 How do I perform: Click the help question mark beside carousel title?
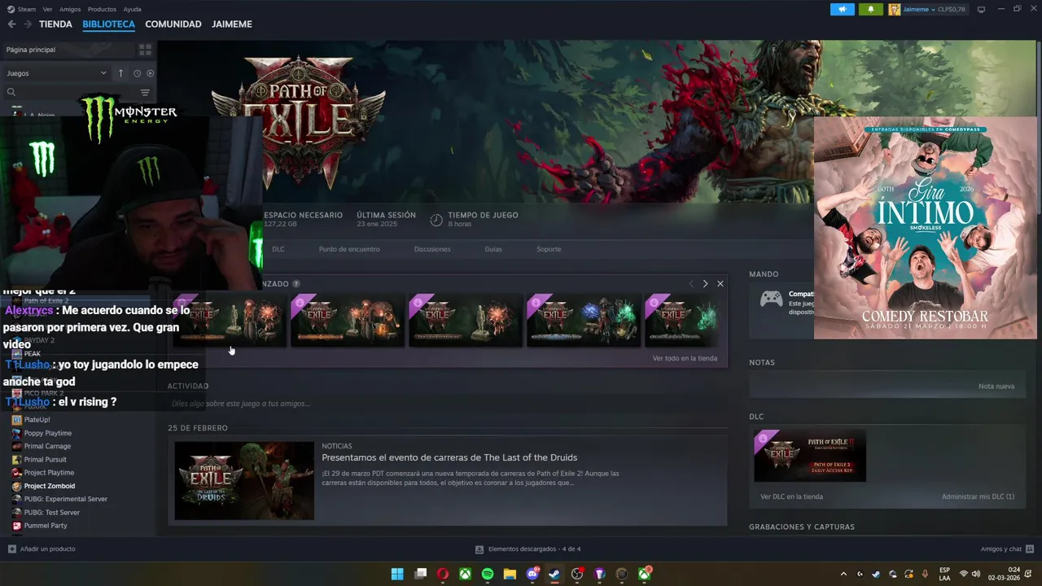click(x=296, y=283)
